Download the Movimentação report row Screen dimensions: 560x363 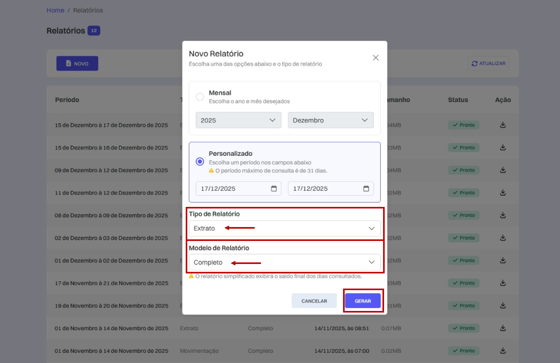click(503, 351)
